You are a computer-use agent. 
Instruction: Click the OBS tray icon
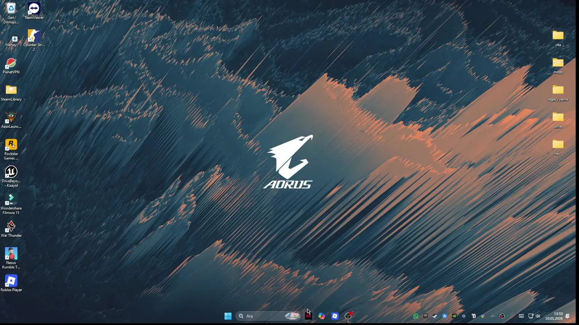click(x=502, y=316)
